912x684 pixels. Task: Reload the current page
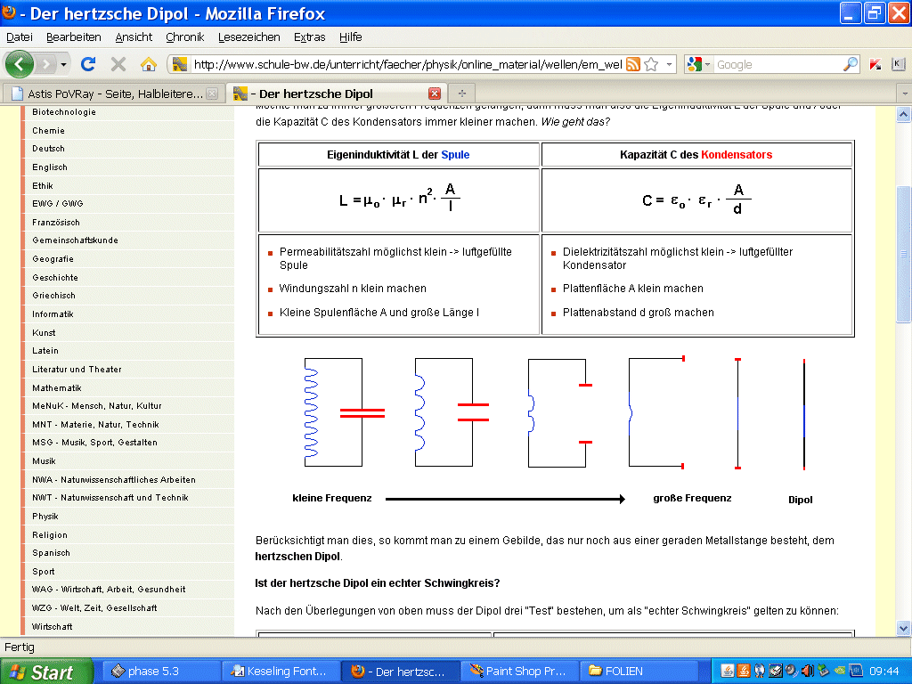[x=88, y=64]
